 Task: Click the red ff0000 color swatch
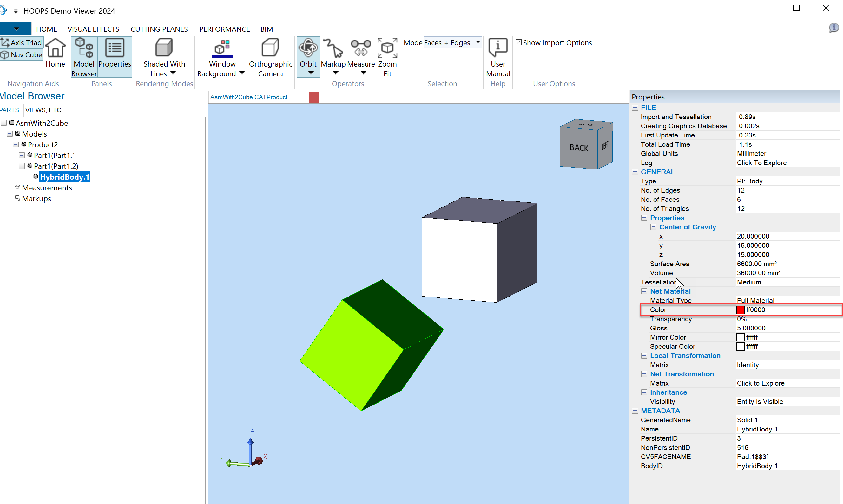[x=740, y=310]
